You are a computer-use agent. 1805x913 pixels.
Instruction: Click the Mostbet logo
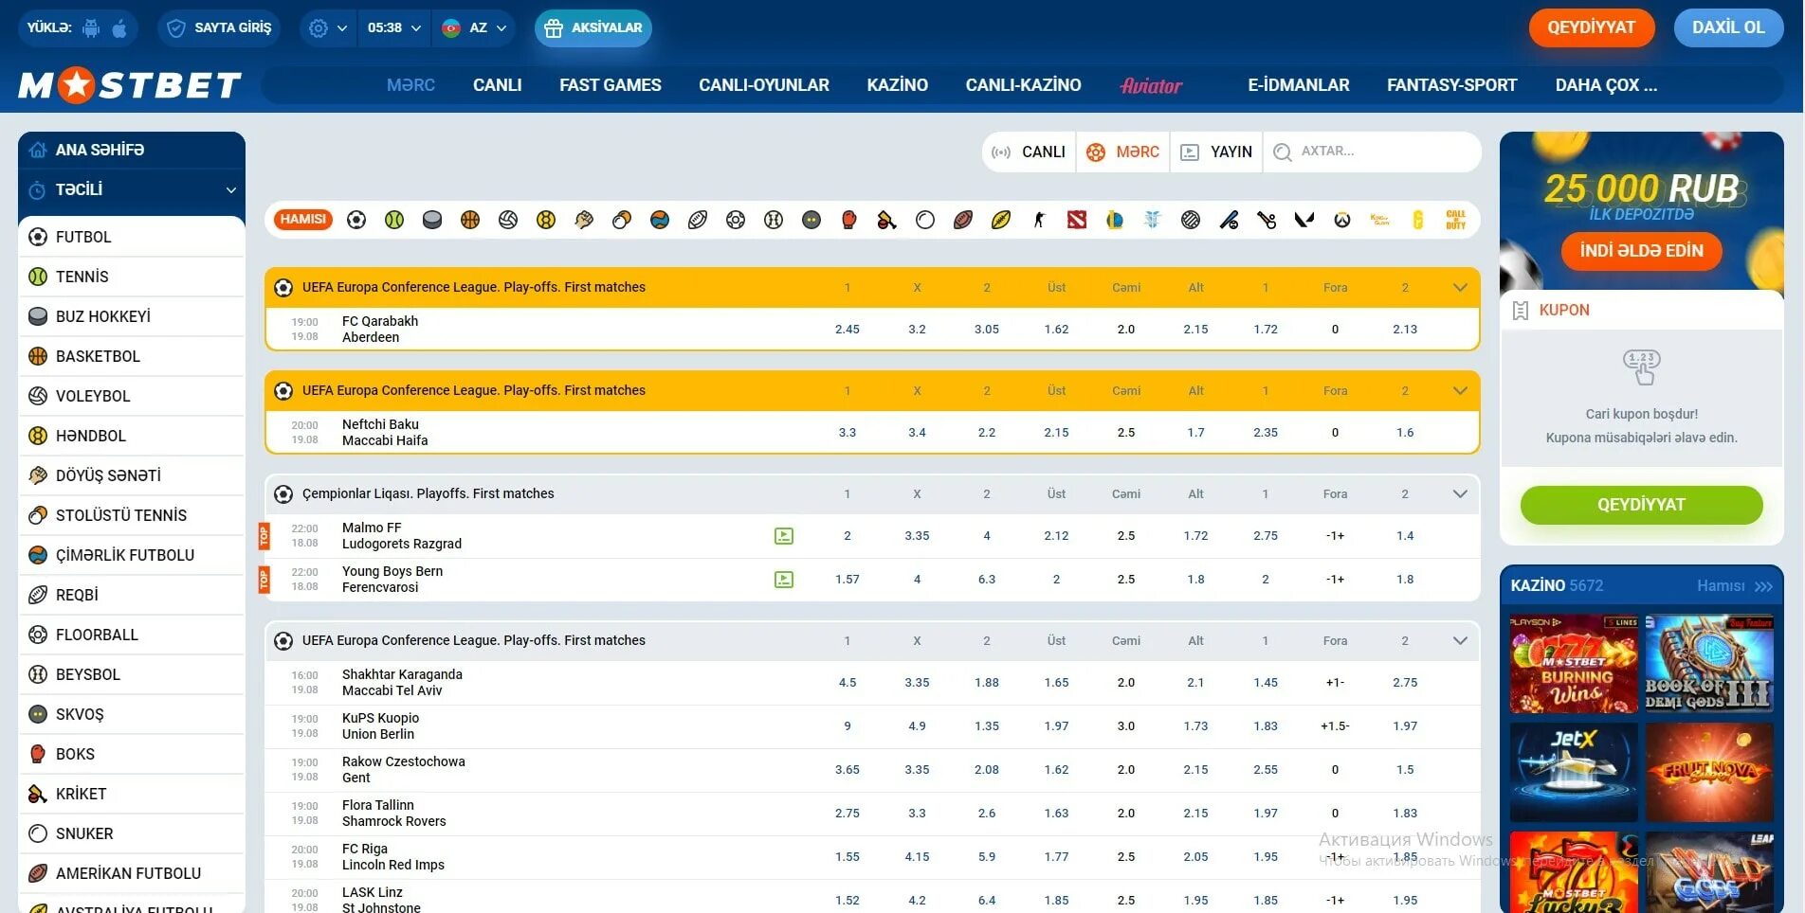[130, 85]
